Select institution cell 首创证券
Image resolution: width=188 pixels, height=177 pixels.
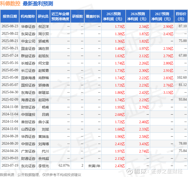tap(28, 122)
